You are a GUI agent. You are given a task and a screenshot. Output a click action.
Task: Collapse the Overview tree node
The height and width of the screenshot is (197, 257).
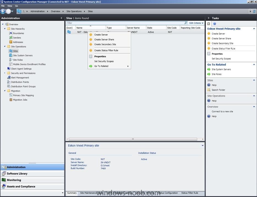click(x=3, y=24)
